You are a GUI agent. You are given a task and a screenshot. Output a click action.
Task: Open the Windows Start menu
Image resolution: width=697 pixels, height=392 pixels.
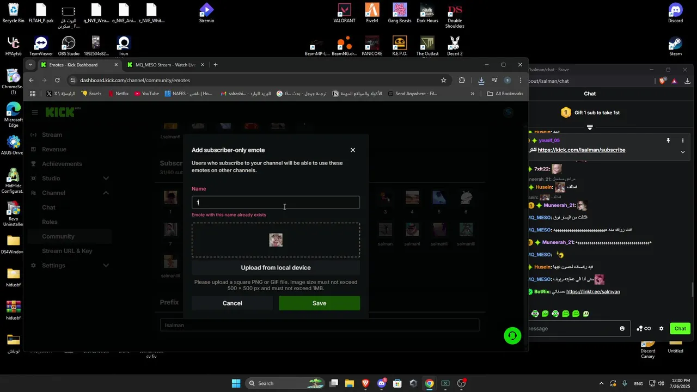tap(236, 383)
